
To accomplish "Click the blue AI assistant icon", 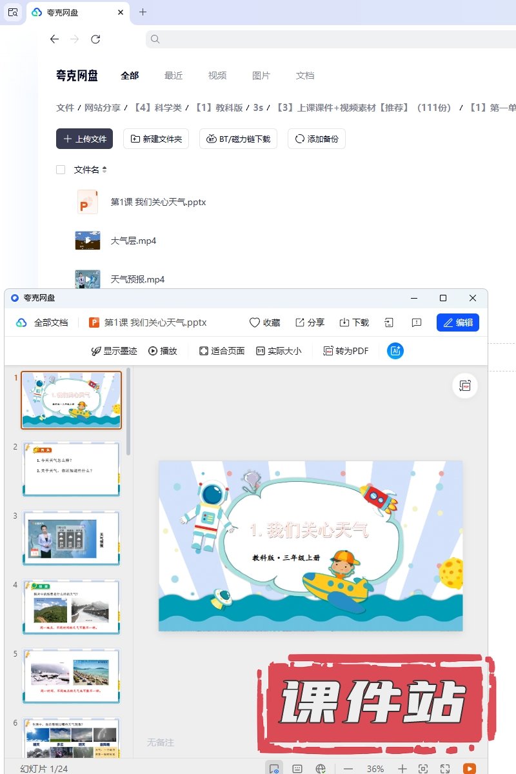I will (x=395, y=351).
